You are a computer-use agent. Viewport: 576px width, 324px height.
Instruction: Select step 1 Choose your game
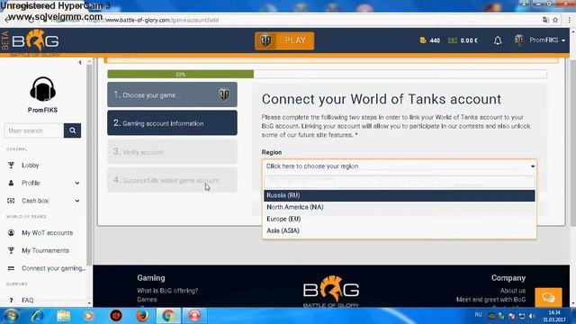pyautogui.click(x=172, y=94)
